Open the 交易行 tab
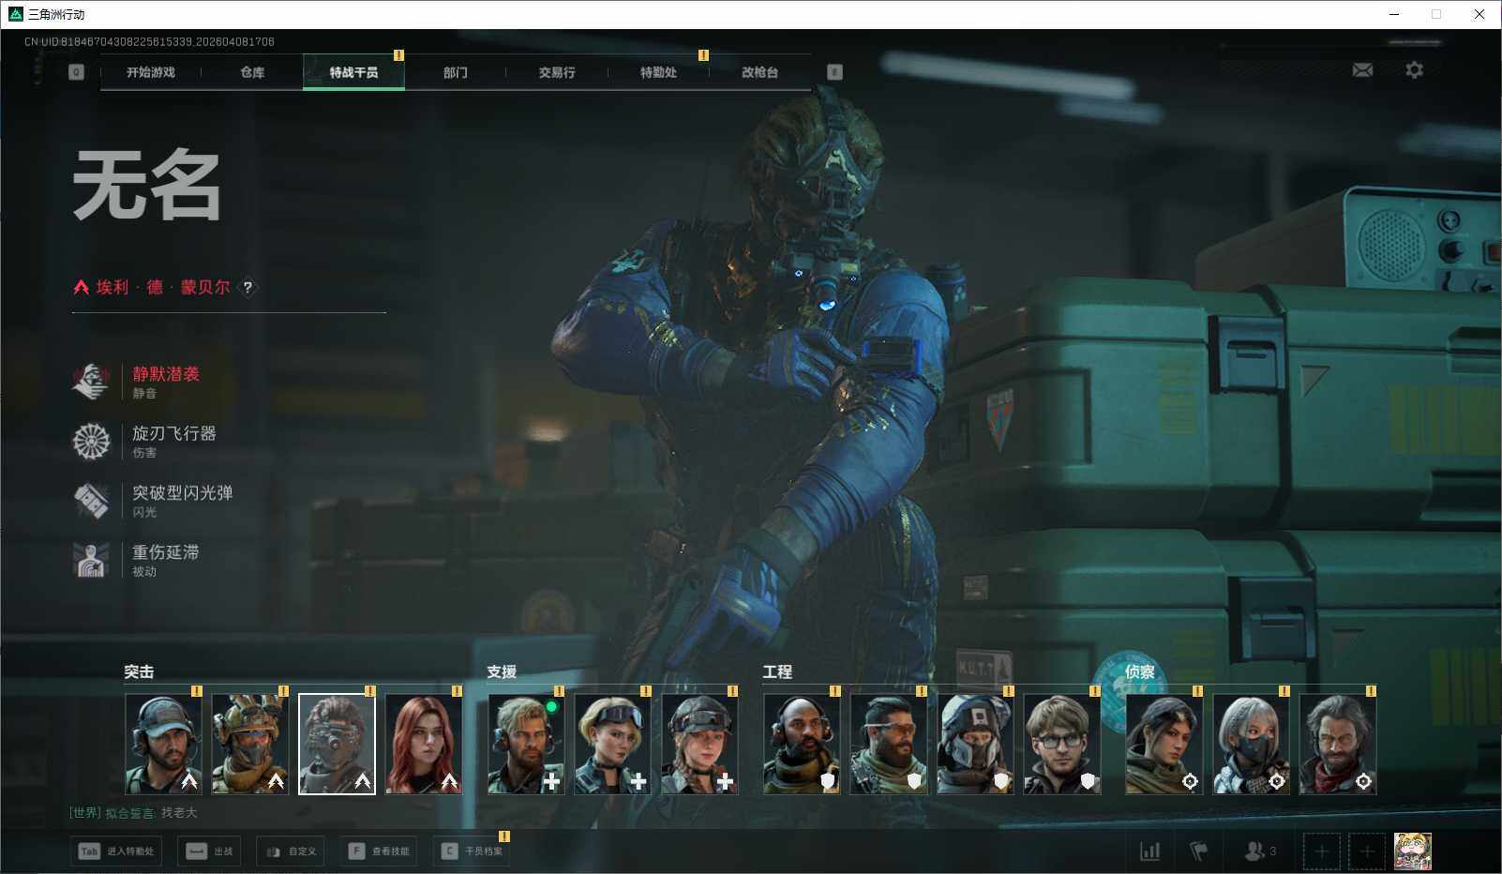The image size is (1502, 874). pyautogui.click(x=557, y=72)
